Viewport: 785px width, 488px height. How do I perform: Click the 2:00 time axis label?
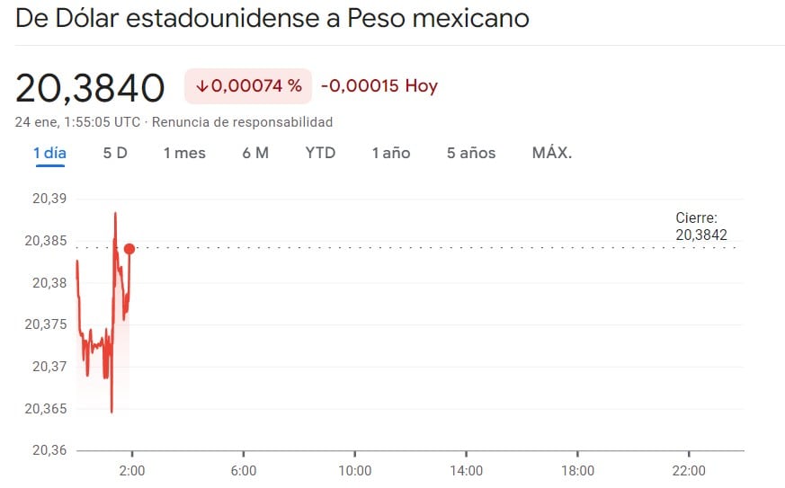(132, 470)
